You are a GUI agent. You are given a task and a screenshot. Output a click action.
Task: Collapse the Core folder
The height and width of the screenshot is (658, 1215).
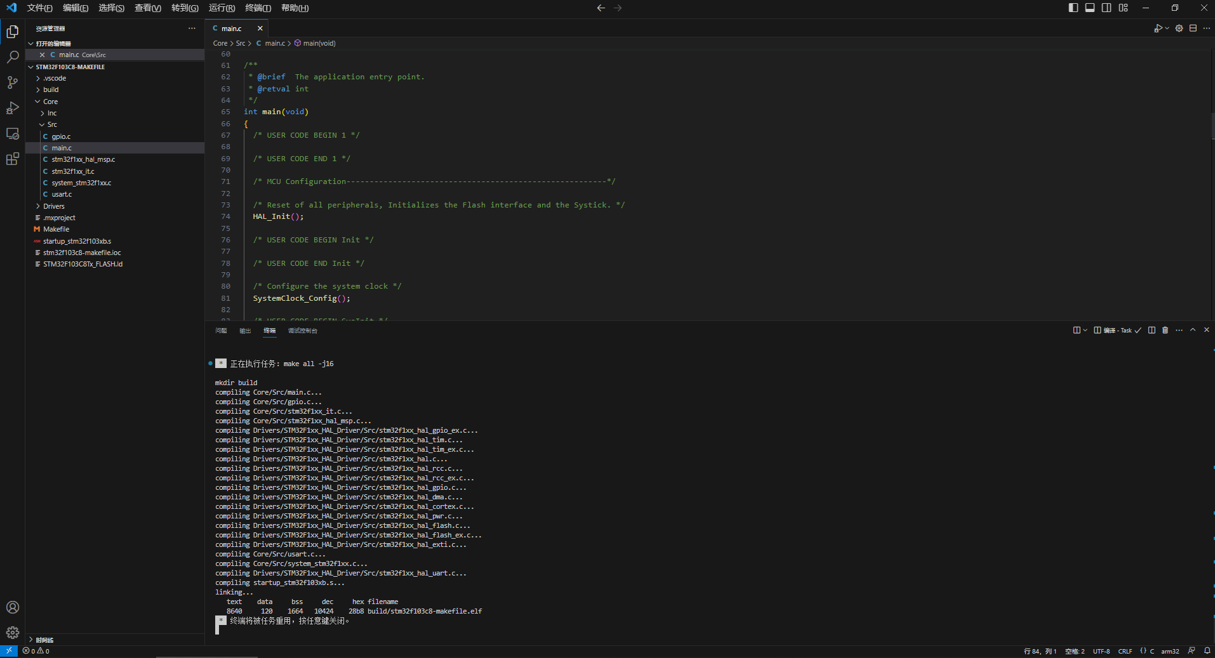(50, 102)
